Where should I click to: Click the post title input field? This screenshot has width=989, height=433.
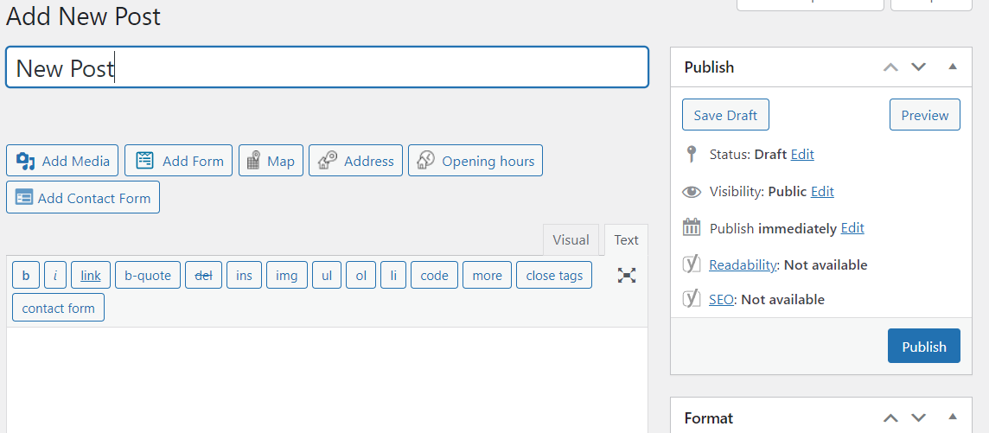pyautogui.click(x=327, y=67)
